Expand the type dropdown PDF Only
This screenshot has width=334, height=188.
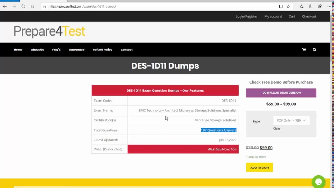[291, 120]
